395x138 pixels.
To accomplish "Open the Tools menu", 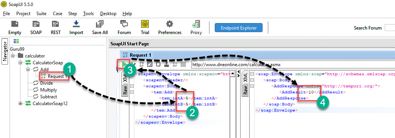I will pyautogui.click(x=88, y=14).
